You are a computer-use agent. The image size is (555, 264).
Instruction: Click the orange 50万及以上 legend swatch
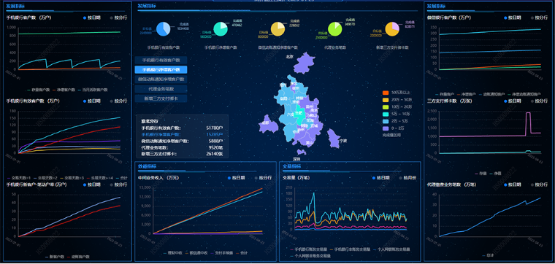(386, 93)
